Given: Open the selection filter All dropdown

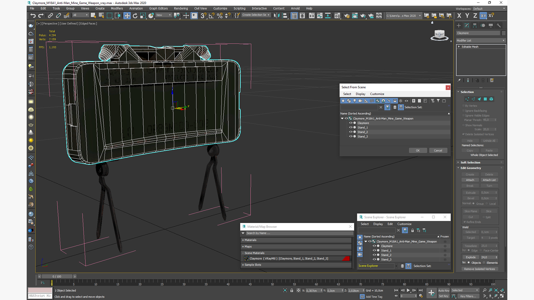Looking at the screenshot, I should [80, 15].
